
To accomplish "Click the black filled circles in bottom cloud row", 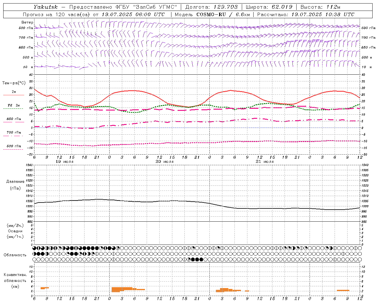I will click(x=197, y=259).
